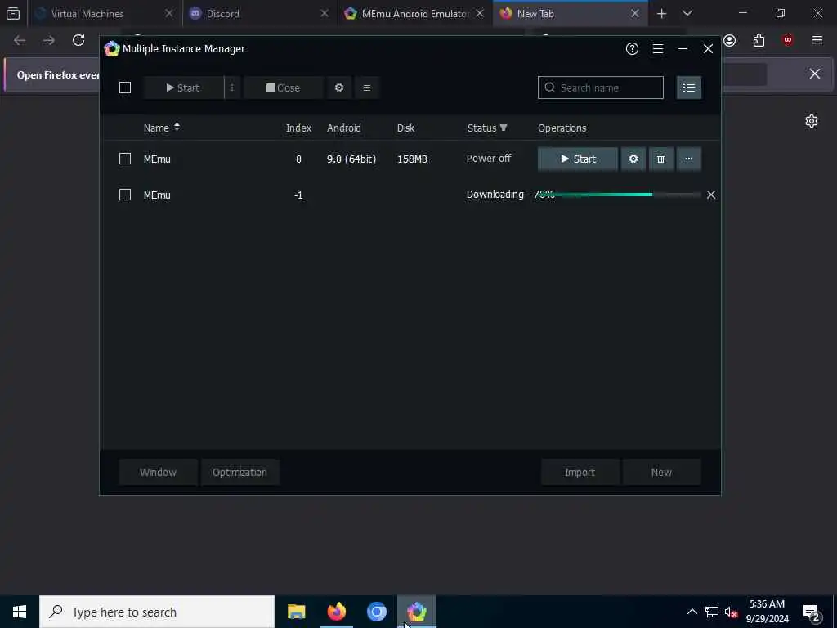Click the Power off status text
This screenshot has width=837, height=628.
(489, 158)
